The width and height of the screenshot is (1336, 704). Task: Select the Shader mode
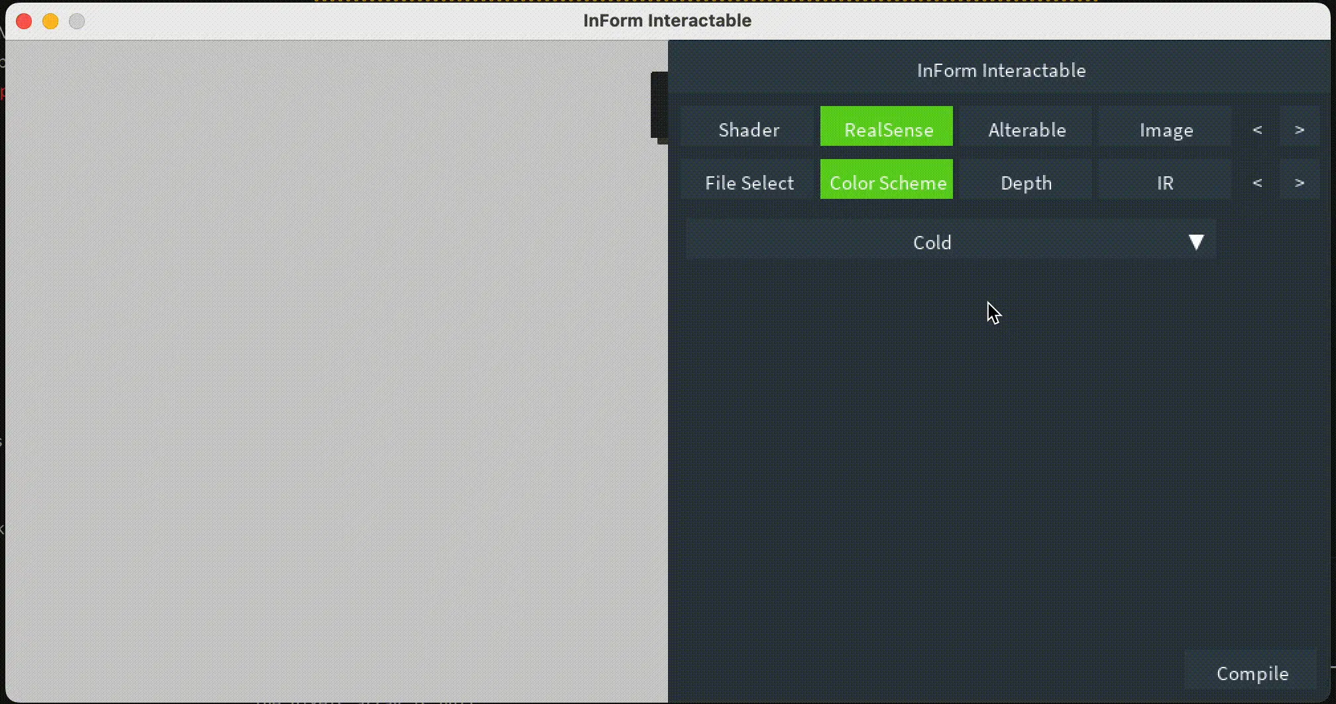pos(748,129)
